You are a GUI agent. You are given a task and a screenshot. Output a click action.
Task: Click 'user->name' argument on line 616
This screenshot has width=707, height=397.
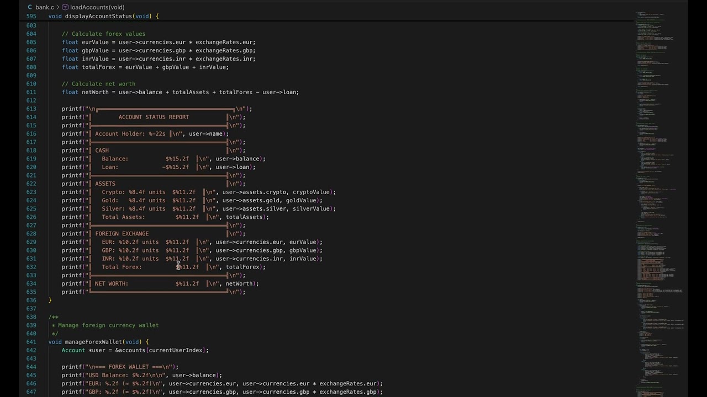(205, 133)
